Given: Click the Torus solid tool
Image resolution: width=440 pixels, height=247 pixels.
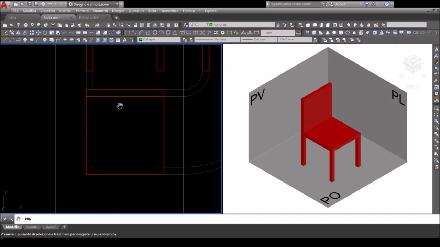Looking at the screenshot, I should coord(347,33).
